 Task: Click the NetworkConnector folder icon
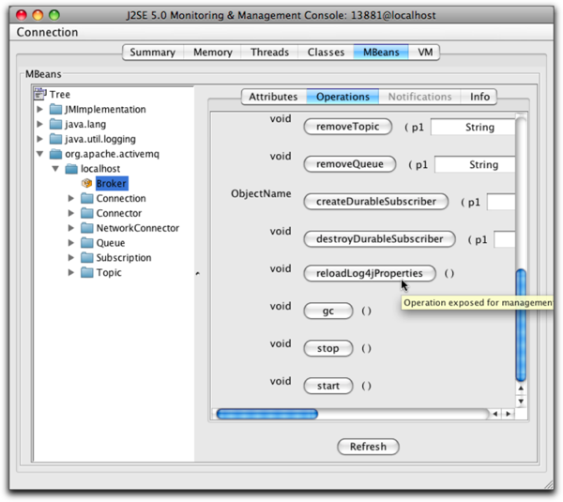pos(86,228)
